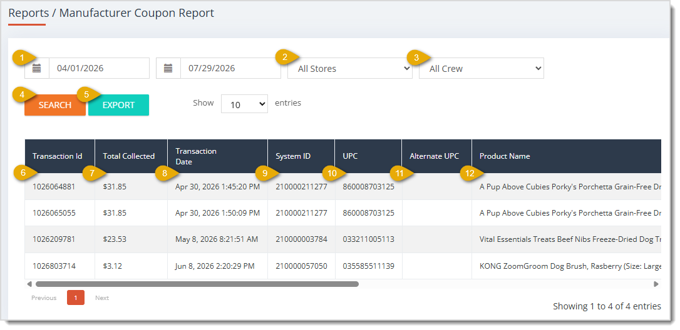Click the horizontal scrollbar thumb

tap(197, 284)
